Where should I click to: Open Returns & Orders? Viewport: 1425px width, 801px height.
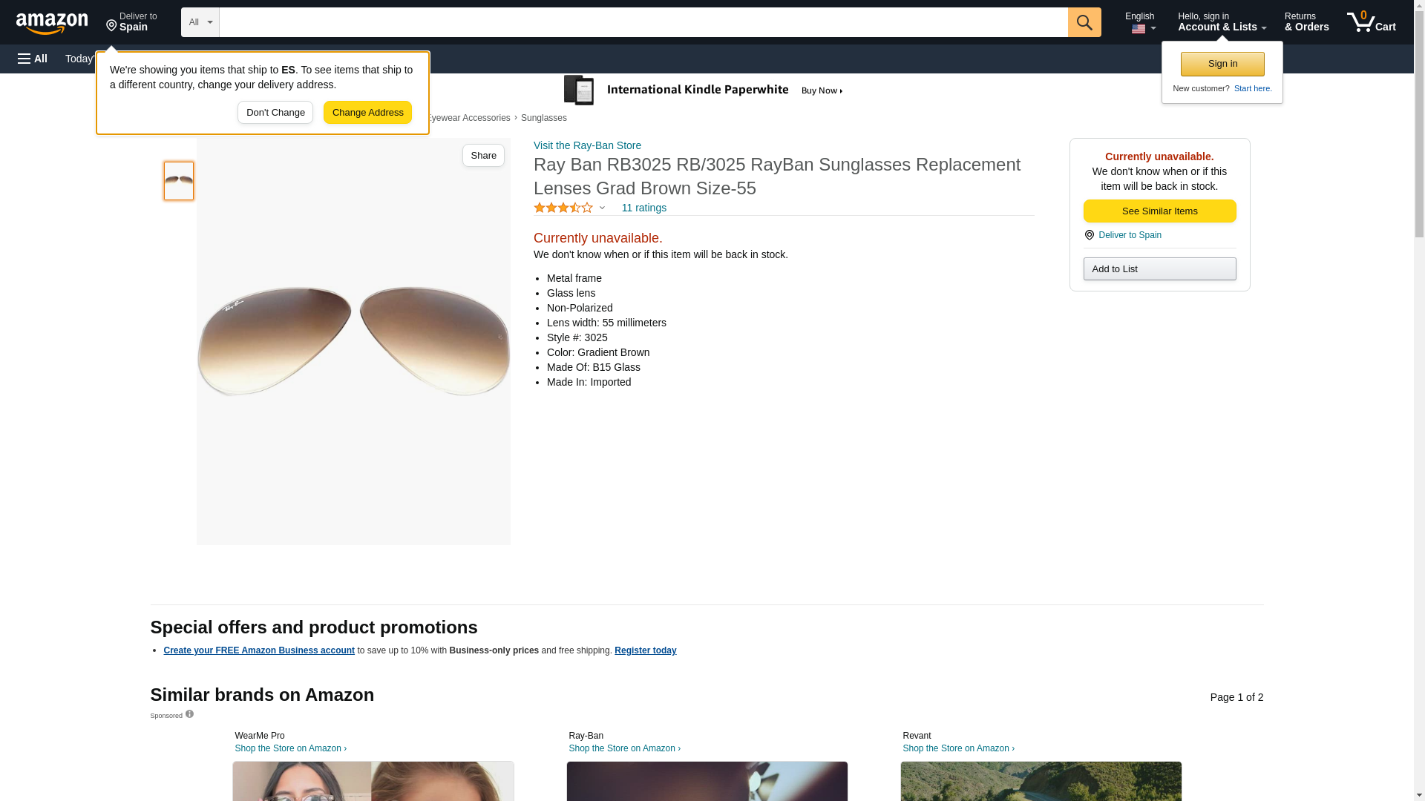point(1306,22)
